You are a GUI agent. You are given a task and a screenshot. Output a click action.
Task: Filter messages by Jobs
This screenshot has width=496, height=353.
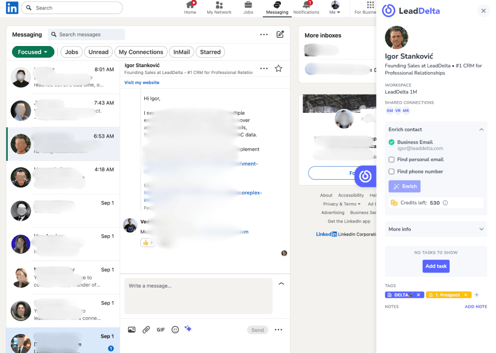pyautogui.click(x=72, y=52)
